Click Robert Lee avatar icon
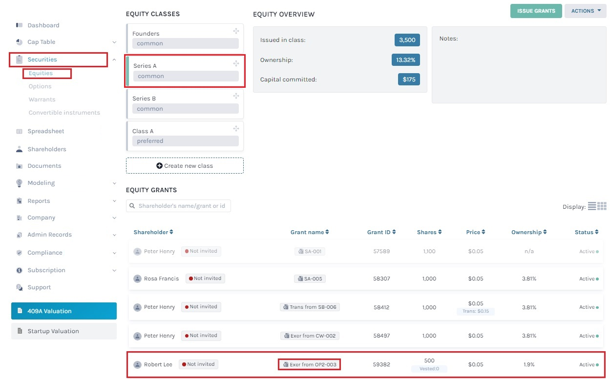The image size is (610, 379). pos(138,364)
